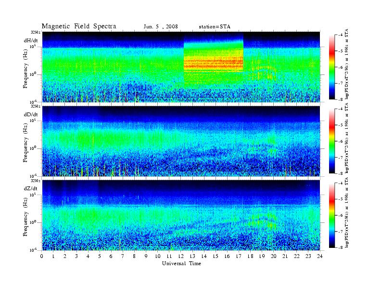Select the dZ/dt panel label

[x=31, y=188]
